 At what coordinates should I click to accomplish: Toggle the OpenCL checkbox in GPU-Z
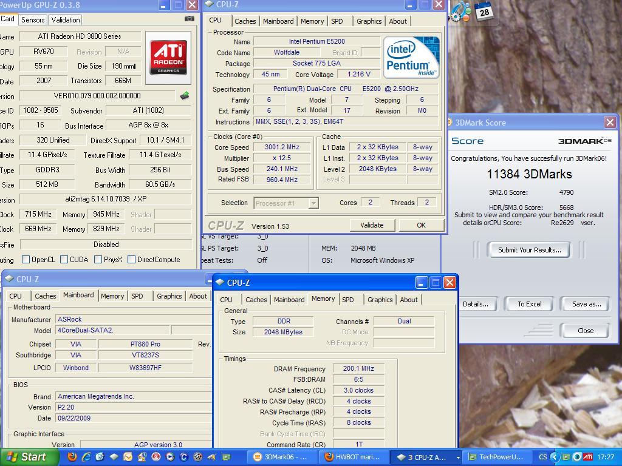click(26, 260)
